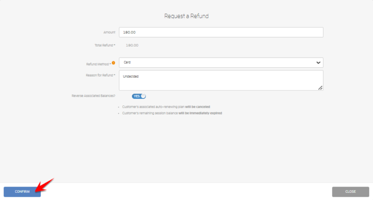Click the orange Refund Method info icon

(x=113, y=63)
